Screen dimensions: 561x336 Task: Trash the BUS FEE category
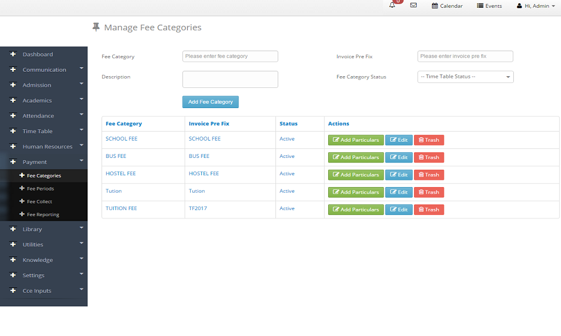point(429,157)
